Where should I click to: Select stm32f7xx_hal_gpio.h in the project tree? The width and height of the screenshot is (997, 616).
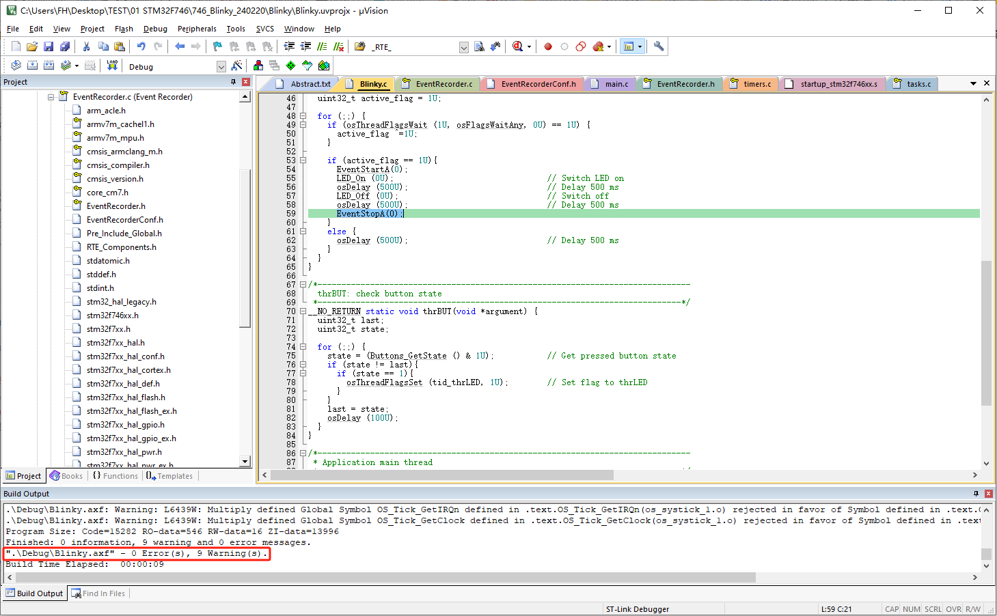click(125, 425)
